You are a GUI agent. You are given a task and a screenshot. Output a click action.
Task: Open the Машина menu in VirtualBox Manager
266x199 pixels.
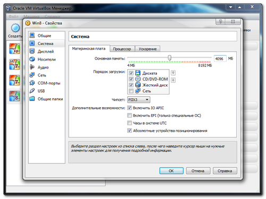31,16
